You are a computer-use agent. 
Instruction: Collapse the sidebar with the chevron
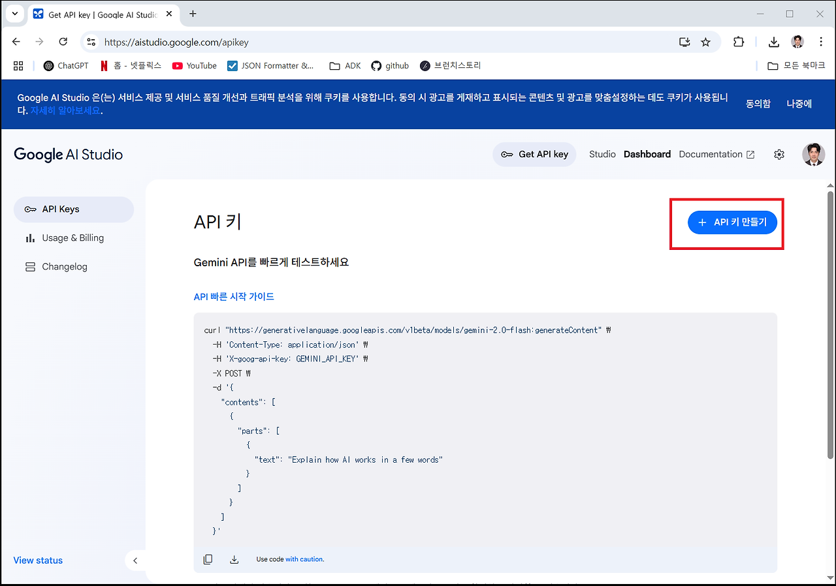coord(135,561)
